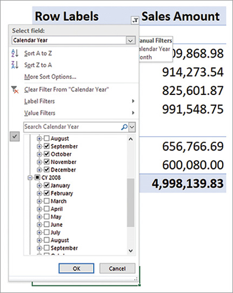Click the filter menu resize grip

point(136,279)
